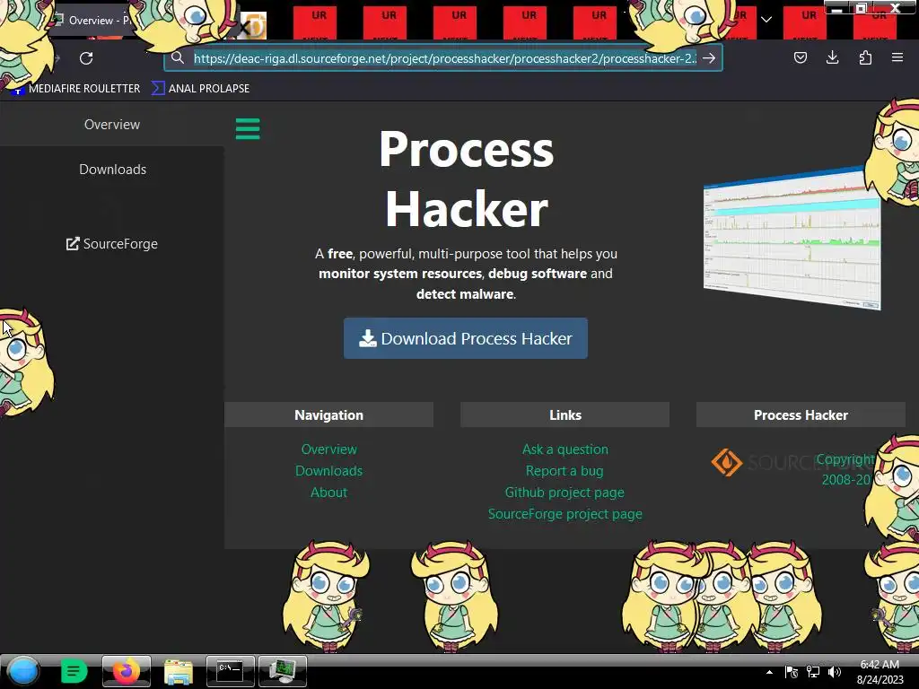Click the Ask a question link

coord(565,449)
